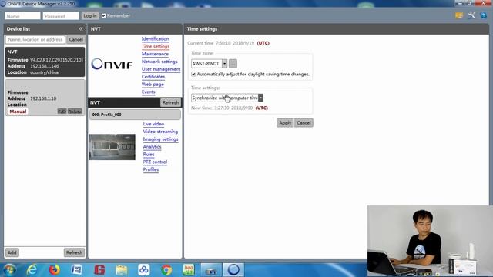The image size is (493, 277).
Task: Open the file explorer folder in the taskbar
Action: tap(122, 270)
